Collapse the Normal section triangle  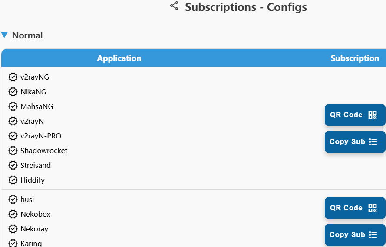click(4, 35)
